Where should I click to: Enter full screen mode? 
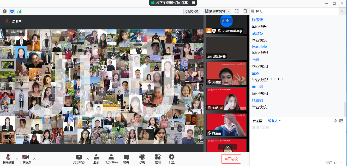coord(237,11)
